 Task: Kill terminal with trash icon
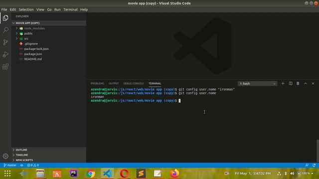coord(298,84)
